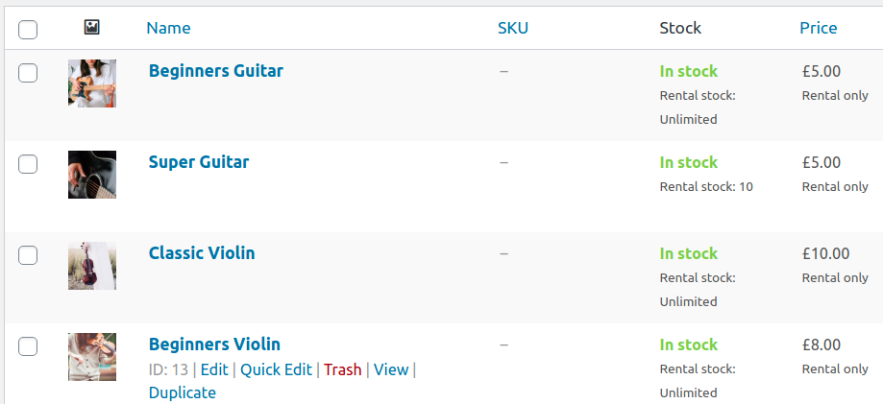Viewport: 883px width, 404px height.
Task: Tick the Classic Violin row checkbox
Action: pos(28,255)
